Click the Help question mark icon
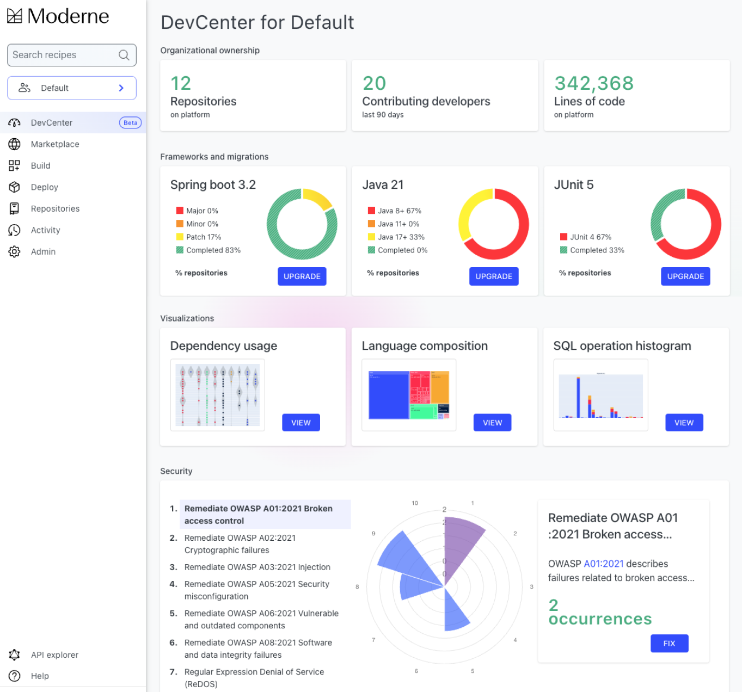Screen dimensions: 742x692 click(15, 676)
